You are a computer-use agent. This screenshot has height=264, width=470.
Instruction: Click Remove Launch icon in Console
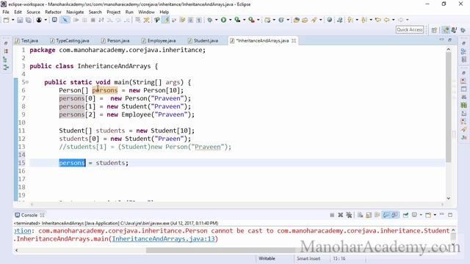[341, 215]
